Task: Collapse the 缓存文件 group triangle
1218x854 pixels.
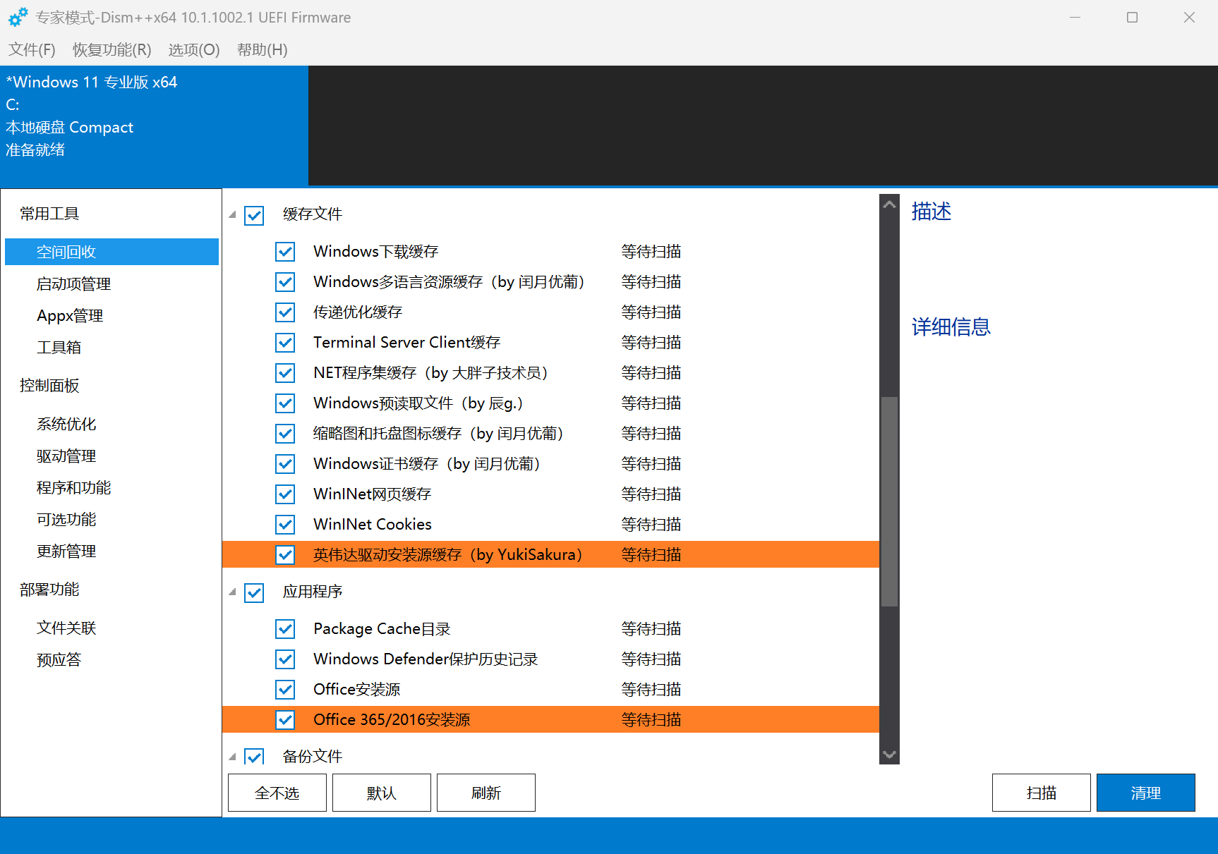Action: point(232,214)
